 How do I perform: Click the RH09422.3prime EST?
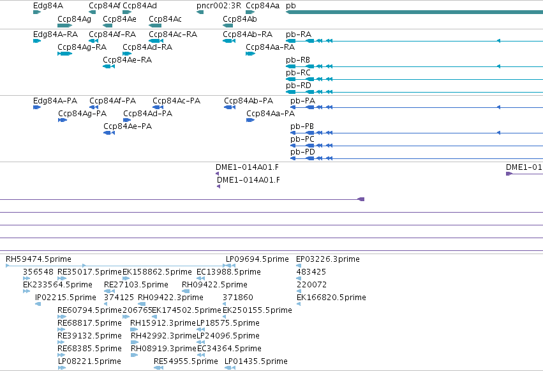pyautogui.click(x=142, y=304)
